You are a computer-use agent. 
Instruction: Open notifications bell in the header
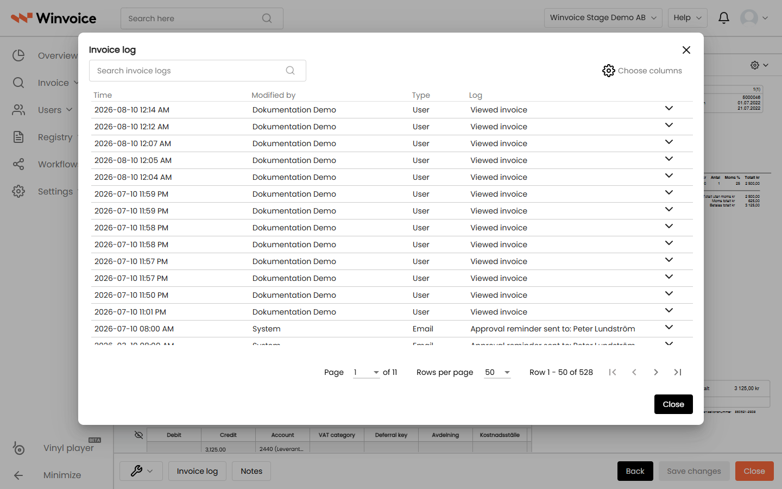(x=724, y=18)
